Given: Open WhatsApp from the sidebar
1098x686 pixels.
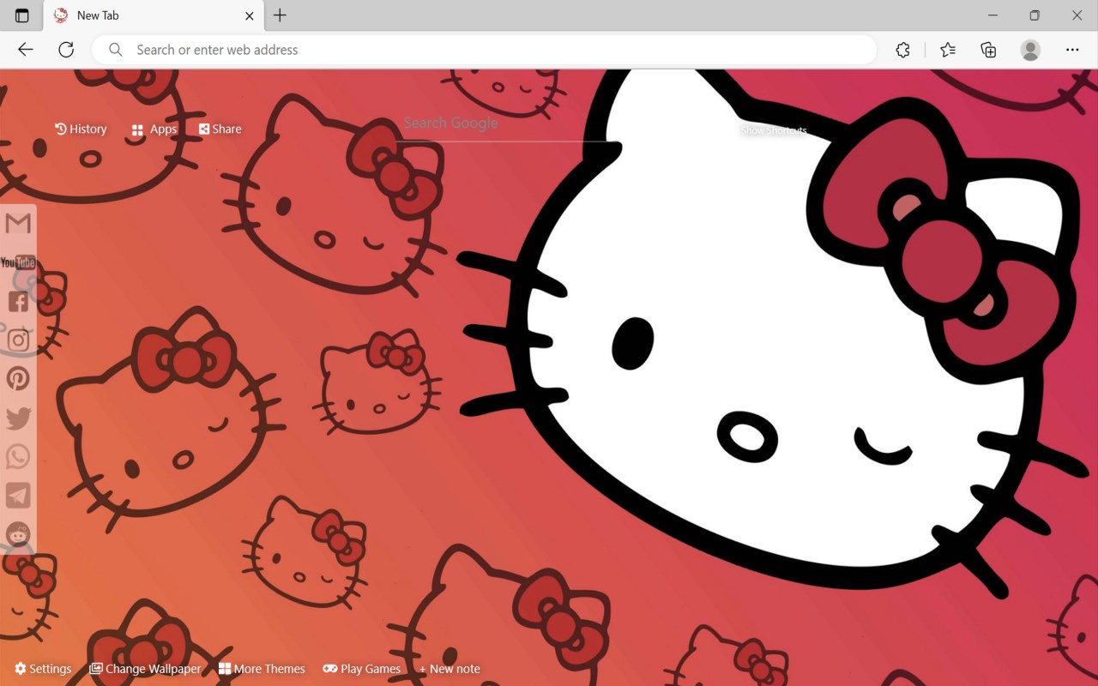Looking at the screenshot, I should click(x=18, y=456).
